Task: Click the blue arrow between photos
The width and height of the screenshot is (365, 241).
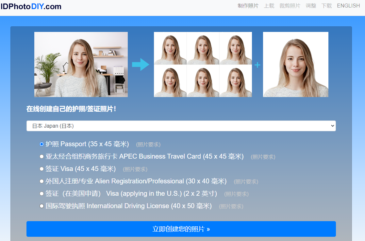Action: [x=140, y=64]
